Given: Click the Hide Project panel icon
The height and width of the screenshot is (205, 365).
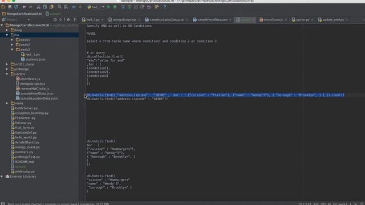Looking at the screenshot, I should [x=75, y=20].
